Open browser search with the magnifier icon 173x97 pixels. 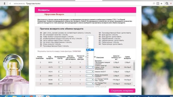167,4
